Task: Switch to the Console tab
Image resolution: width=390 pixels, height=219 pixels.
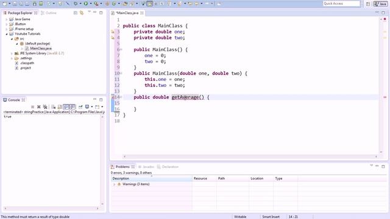Action: pyautogui.click(x=13, y=100)
